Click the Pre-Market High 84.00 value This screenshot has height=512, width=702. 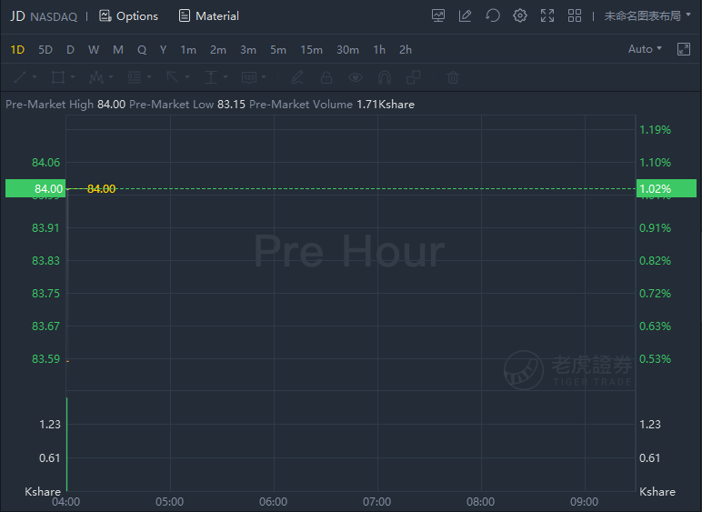112,105
